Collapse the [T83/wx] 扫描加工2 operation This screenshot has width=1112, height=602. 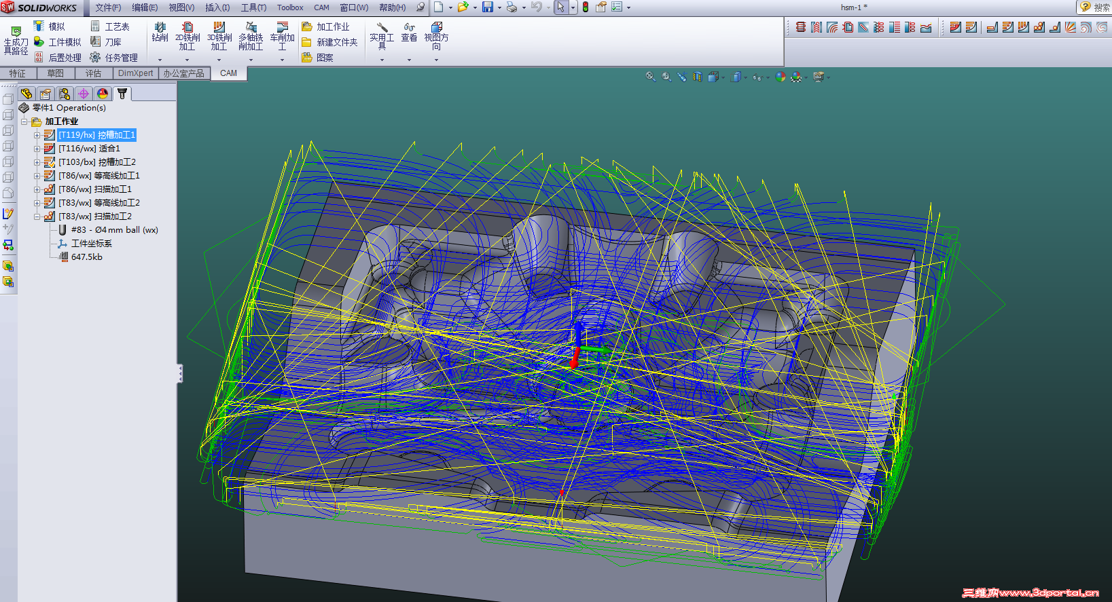coord(37,217)
